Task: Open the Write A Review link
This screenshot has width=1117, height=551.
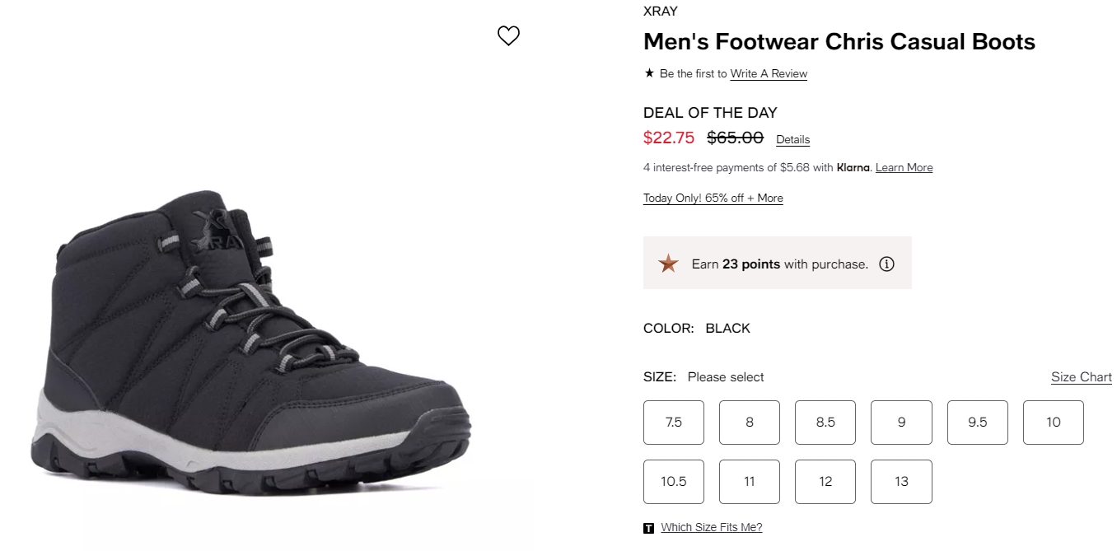Action: click(769, 74)
